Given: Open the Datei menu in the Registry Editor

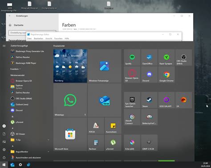Looking at the screenshot, I should click(x=29, y=39).
